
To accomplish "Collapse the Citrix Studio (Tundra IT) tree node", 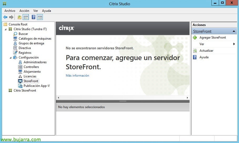I will 6,29.
